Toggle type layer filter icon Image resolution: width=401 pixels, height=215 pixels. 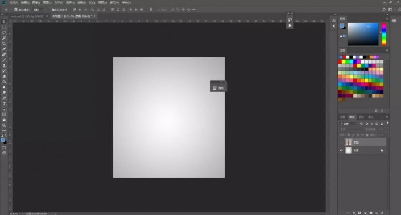(x=372, y=124)
